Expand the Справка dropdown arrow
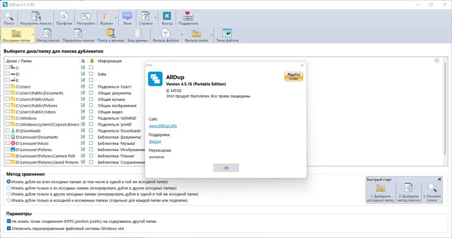The image size is (452, 238). coord(156,18)
